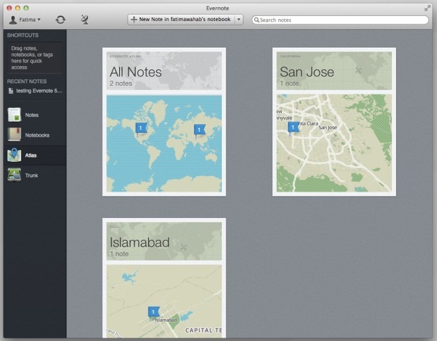Click the Shortcuts drop area box
This screenshot has height=341, width=437.
[34, 57]
